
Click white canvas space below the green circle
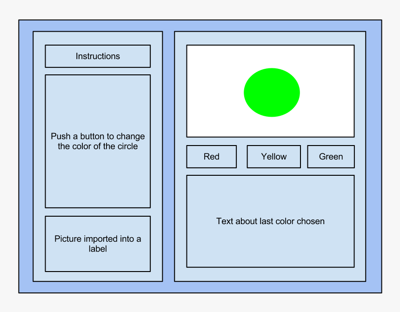(x=272, y=127)
